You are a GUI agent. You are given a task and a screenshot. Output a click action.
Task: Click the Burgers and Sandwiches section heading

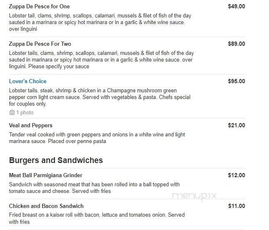point(56,160)
